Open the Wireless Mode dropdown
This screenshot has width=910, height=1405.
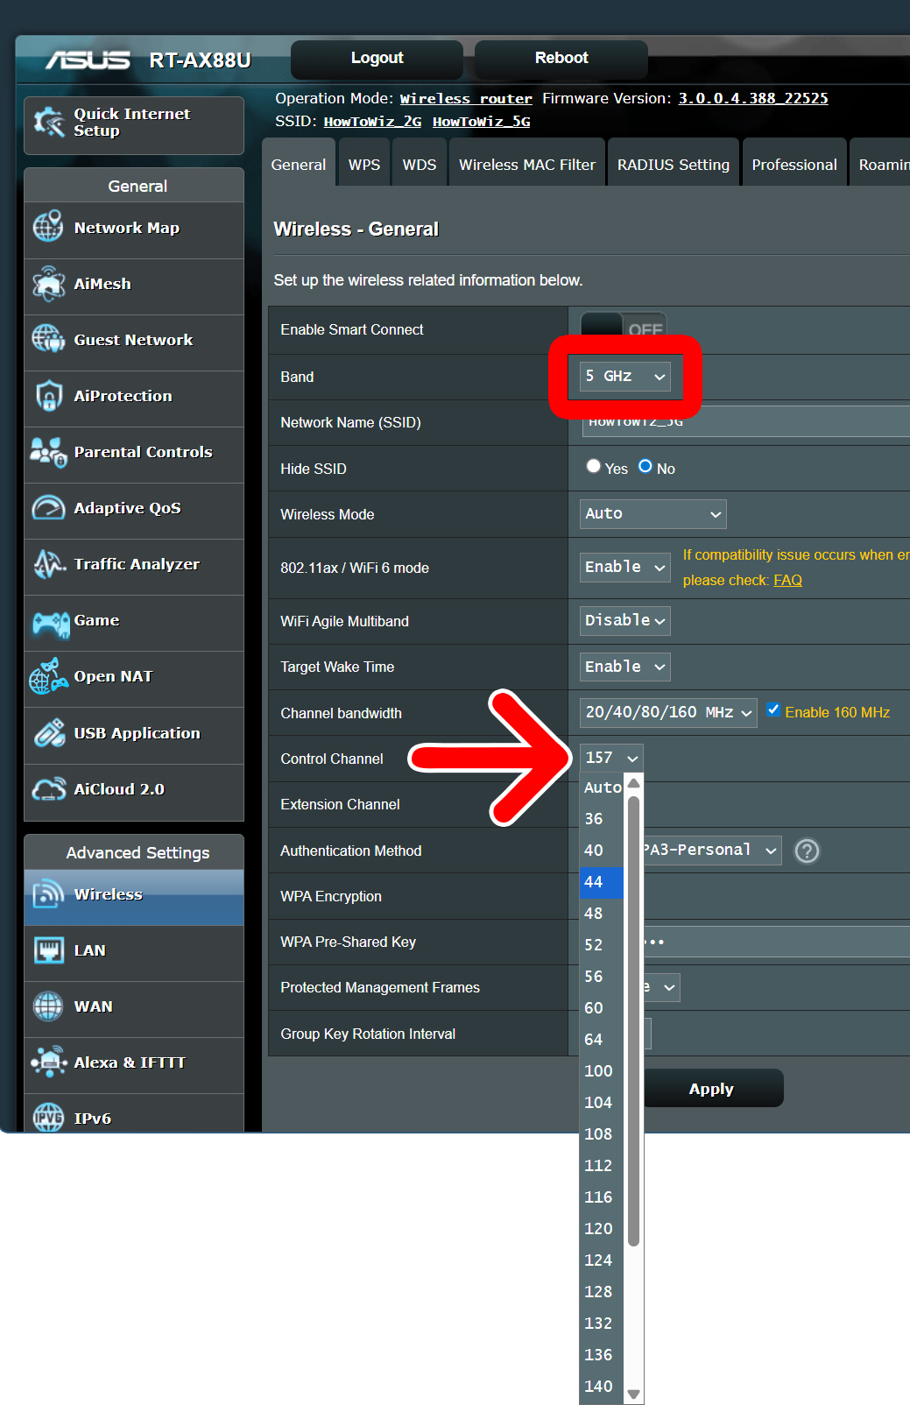653,514
